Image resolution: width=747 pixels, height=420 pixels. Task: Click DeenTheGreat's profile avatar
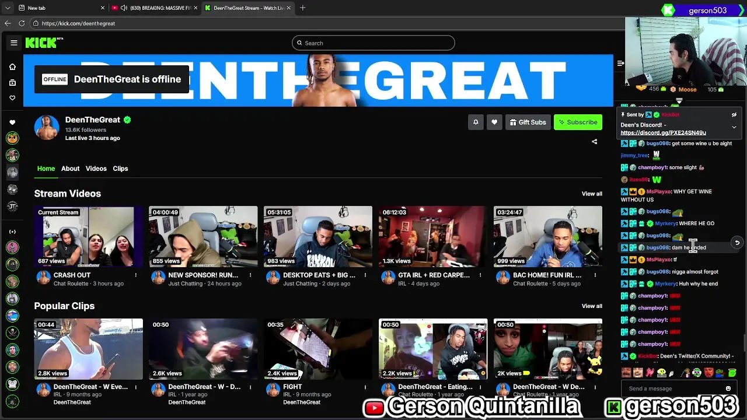[47, 128]
